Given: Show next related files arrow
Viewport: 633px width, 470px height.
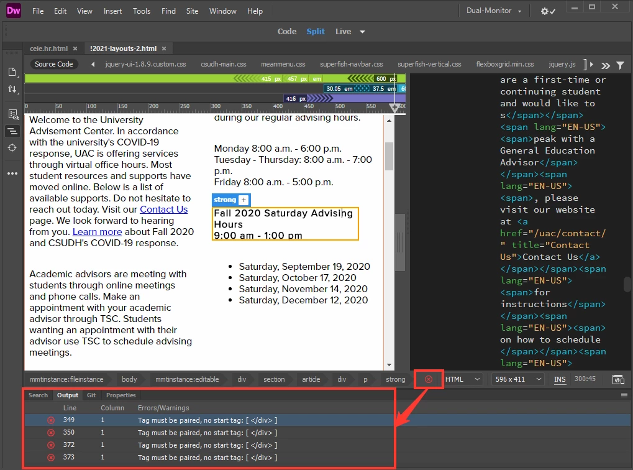Looking at the screenshot, I should click(591, 64).
